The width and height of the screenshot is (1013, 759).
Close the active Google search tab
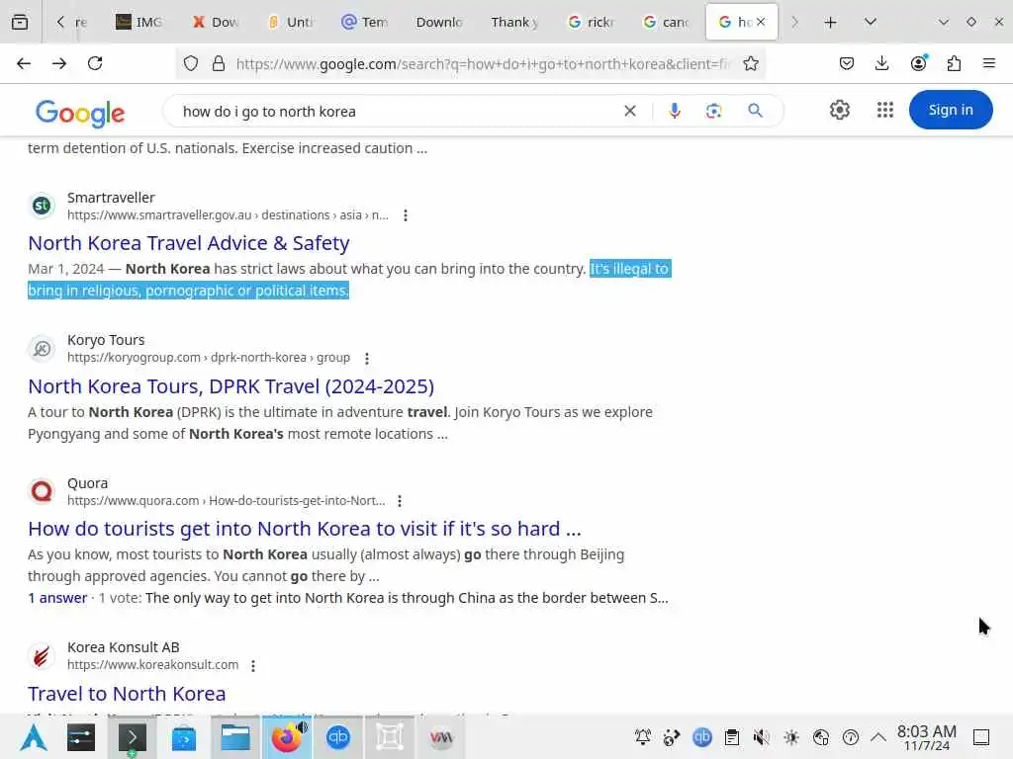coord(761,22)
